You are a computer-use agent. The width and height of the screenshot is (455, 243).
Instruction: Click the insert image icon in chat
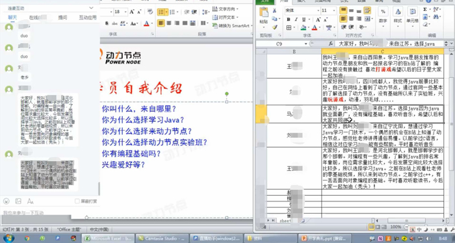pos(18,201)
